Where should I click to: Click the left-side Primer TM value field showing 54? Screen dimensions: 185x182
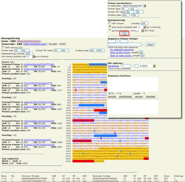(58, 51)
